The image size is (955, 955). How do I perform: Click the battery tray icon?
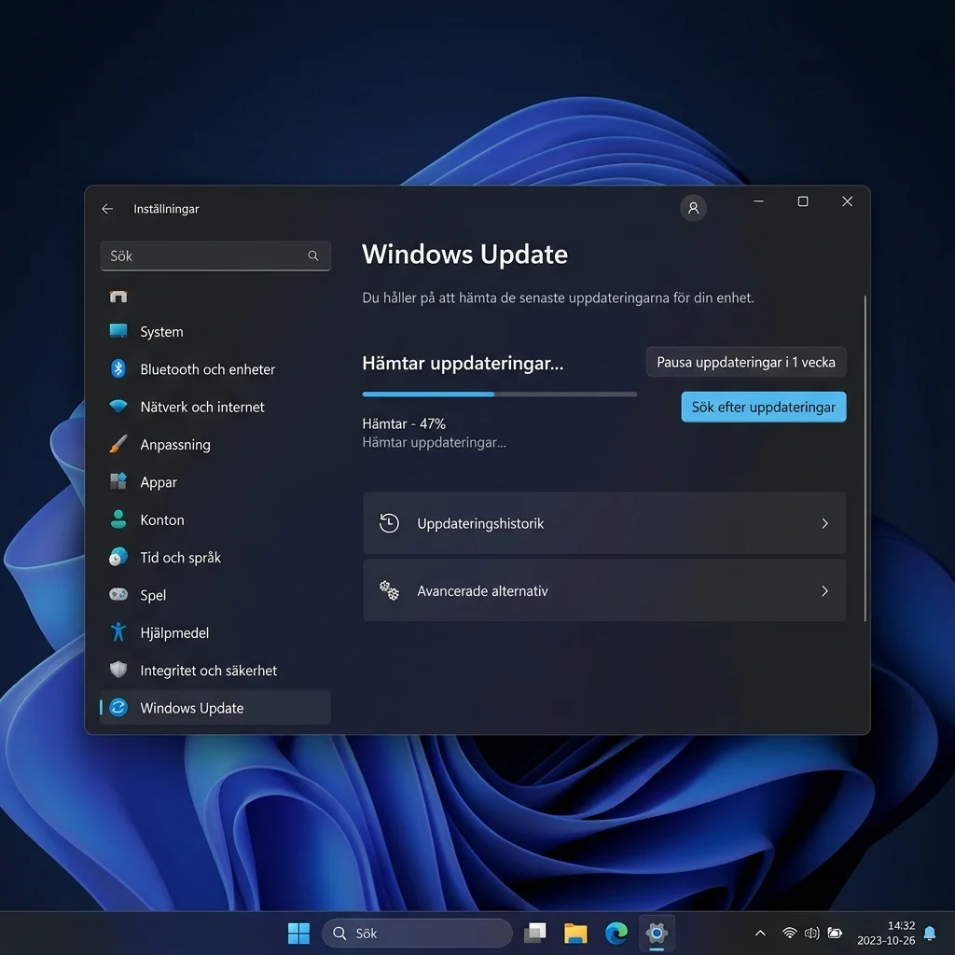(835, 933)
